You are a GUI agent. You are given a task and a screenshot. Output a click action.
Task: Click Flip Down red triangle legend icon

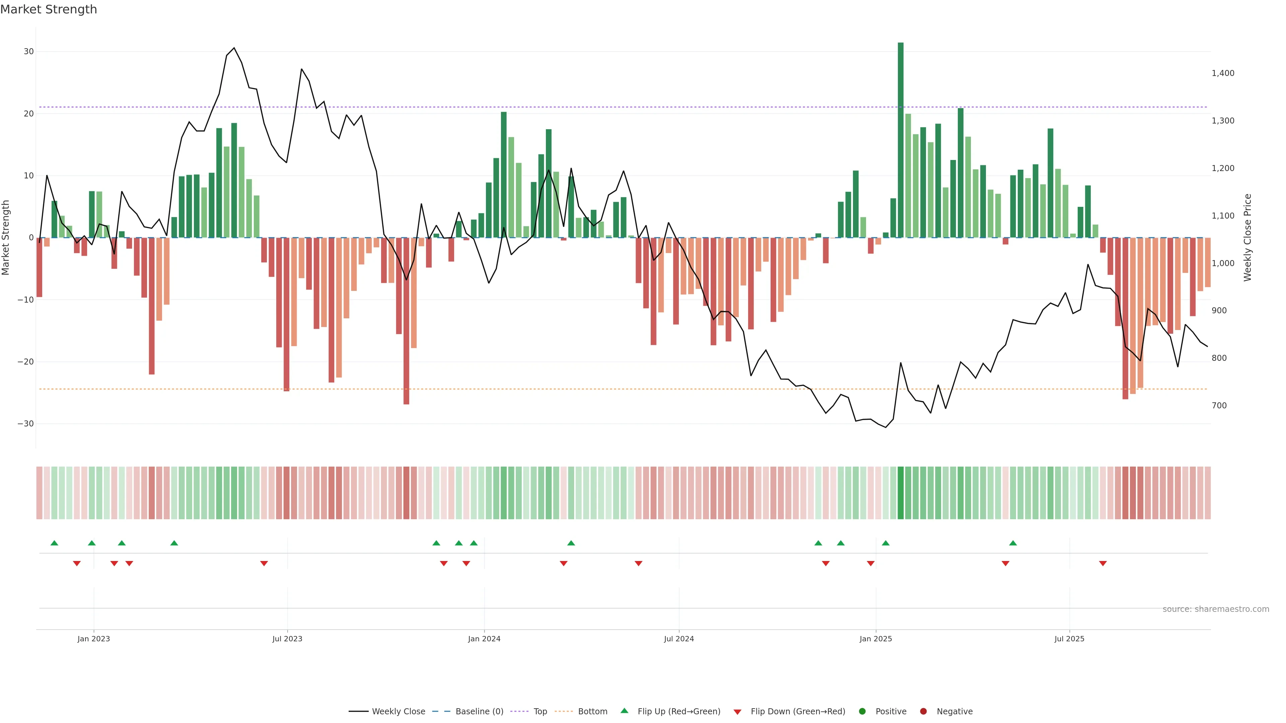click(x=737, y=712)
